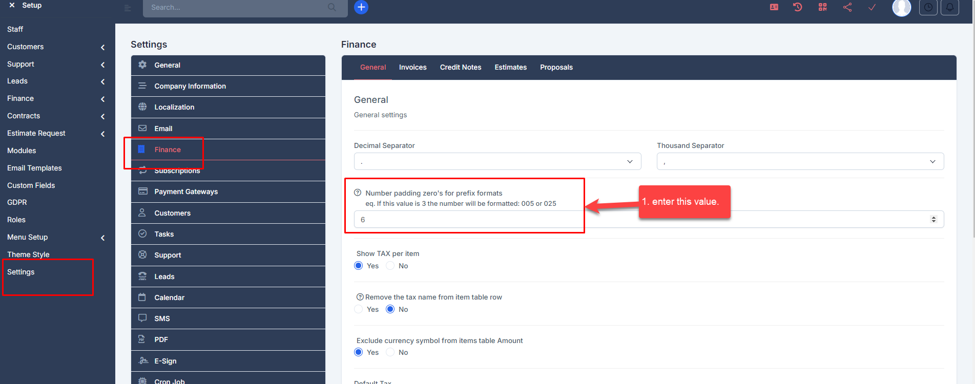Click the number padding stepper arrows
The width and height of the screenshot is (975, 384).
click(933, 219)
